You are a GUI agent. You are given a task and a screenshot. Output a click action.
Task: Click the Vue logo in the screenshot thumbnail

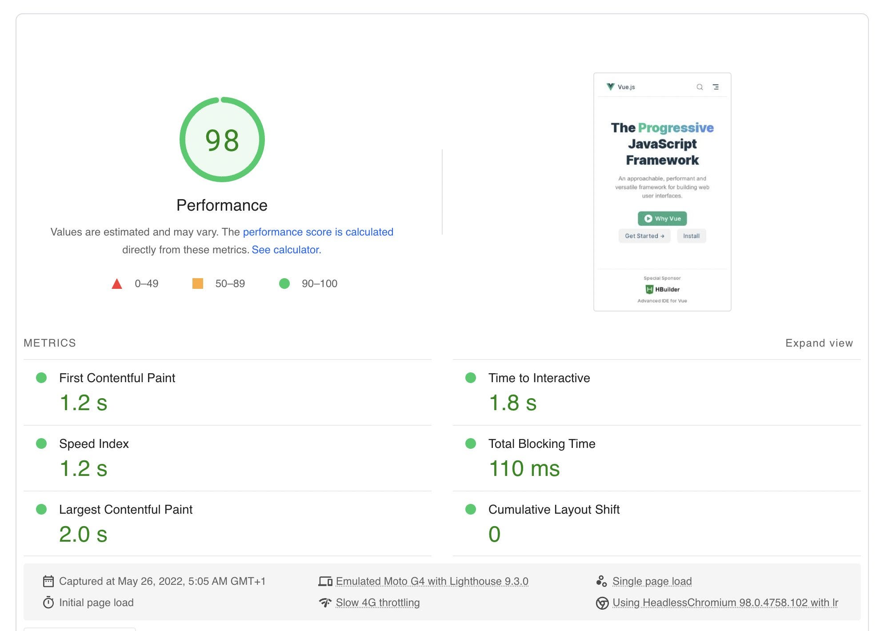coord(611,87)
